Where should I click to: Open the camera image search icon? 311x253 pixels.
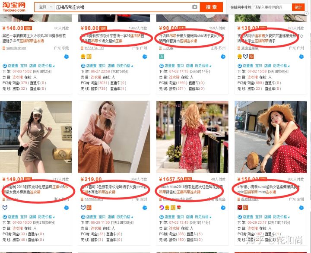coord(195,7)
